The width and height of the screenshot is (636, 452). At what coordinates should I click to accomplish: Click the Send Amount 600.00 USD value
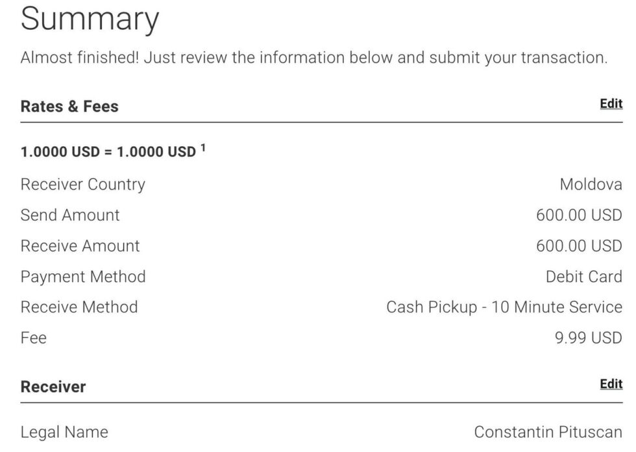pos(579,215)
